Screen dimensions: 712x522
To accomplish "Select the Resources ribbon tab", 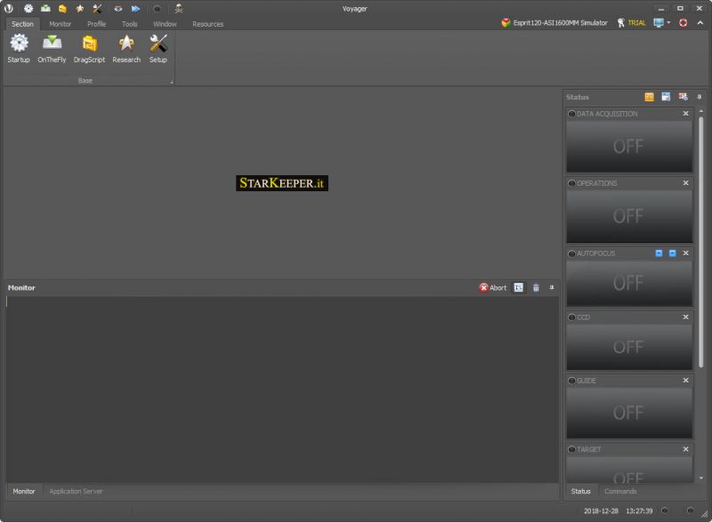I will (207, 24).
